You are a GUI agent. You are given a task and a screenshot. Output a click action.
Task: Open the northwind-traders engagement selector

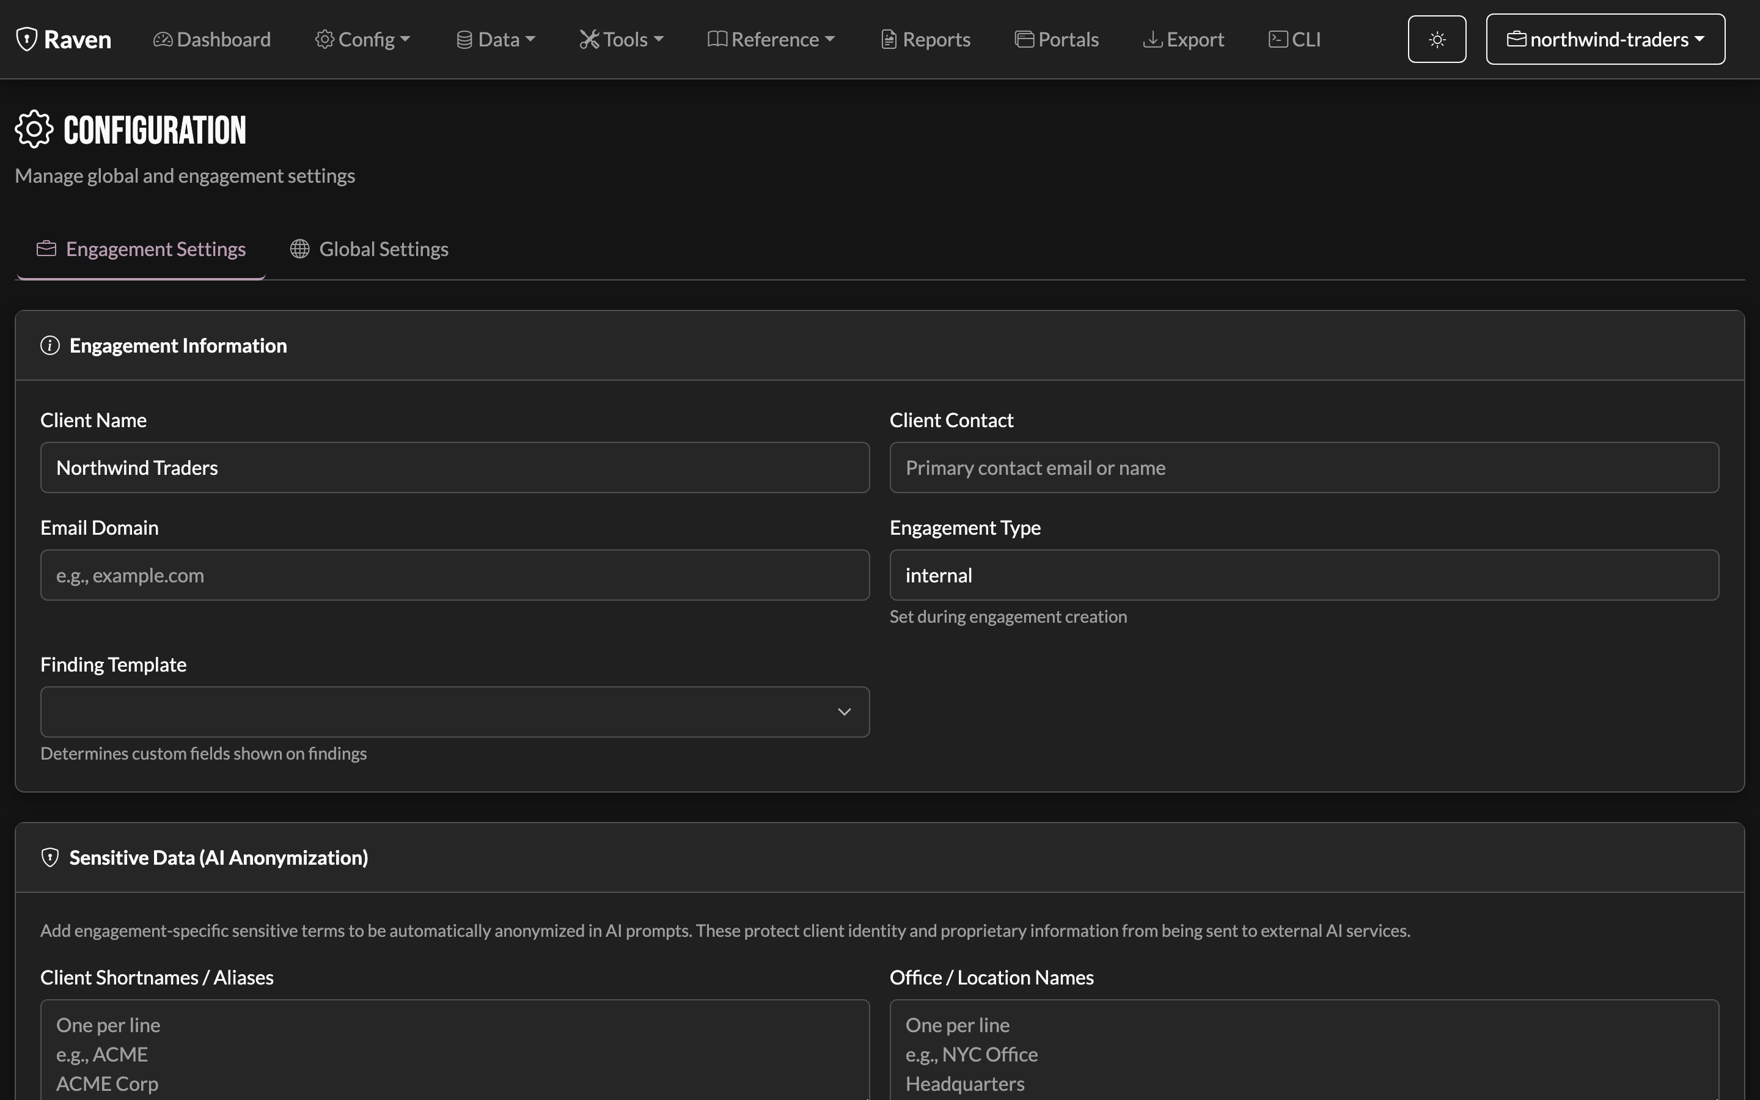[1605, 39]
